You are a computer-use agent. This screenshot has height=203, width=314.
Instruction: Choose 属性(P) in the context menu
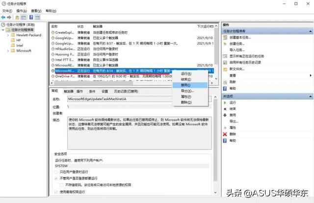click(190, 97)
